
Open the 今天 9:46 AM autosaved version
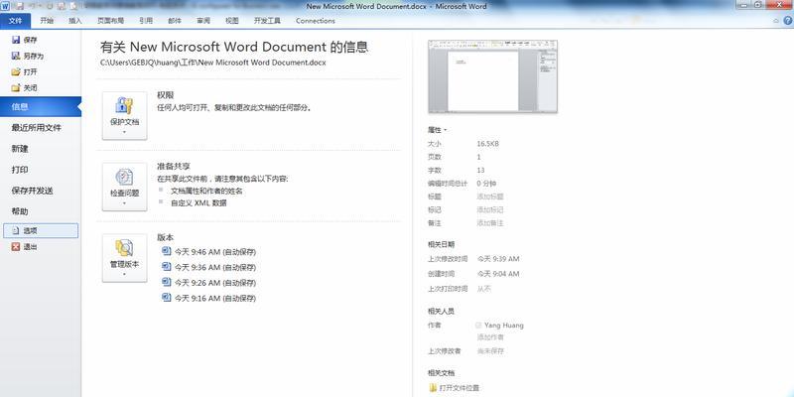click(215, 252)
